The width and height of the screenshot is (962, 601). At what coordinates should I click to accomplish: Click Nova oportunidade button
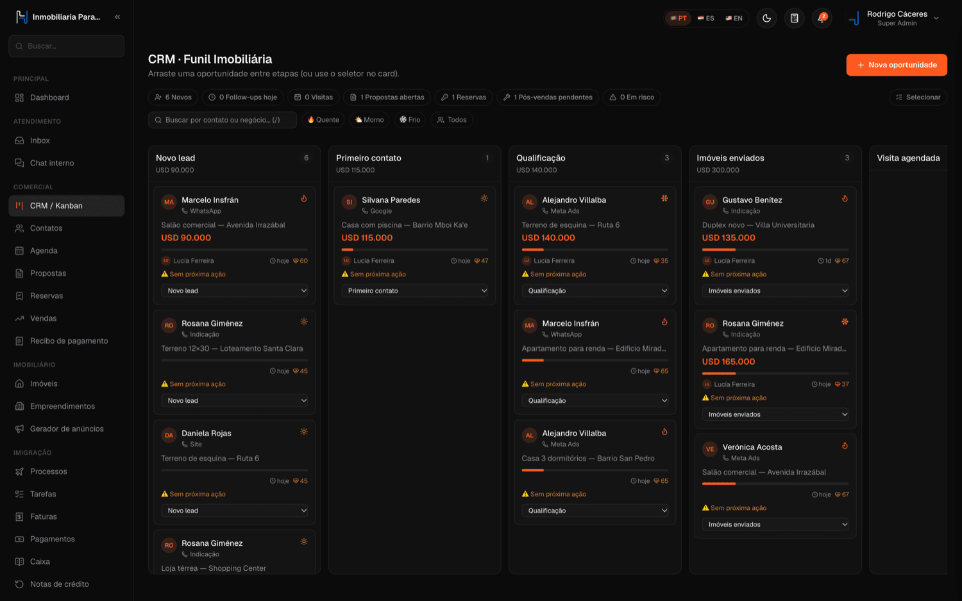pos(897,65)
